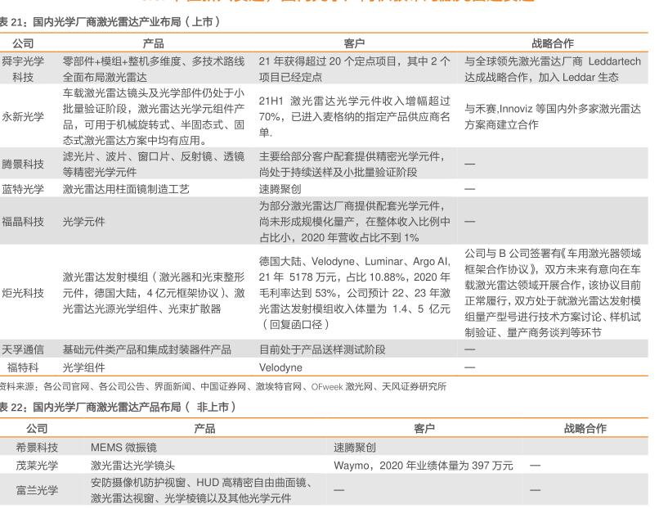The width and height of the screenshot is (659, 509).
Task: Click the source note '资料来源：各公司官网'
Action: pyautogui.click(x=222, y=386)
